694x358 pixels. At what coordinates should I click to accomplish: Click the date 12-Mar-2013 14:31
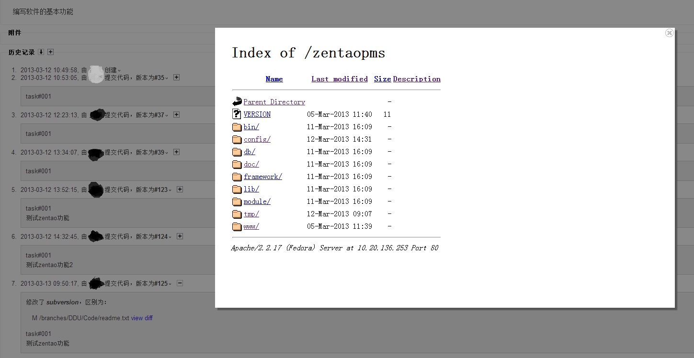(x=340, y=139)
